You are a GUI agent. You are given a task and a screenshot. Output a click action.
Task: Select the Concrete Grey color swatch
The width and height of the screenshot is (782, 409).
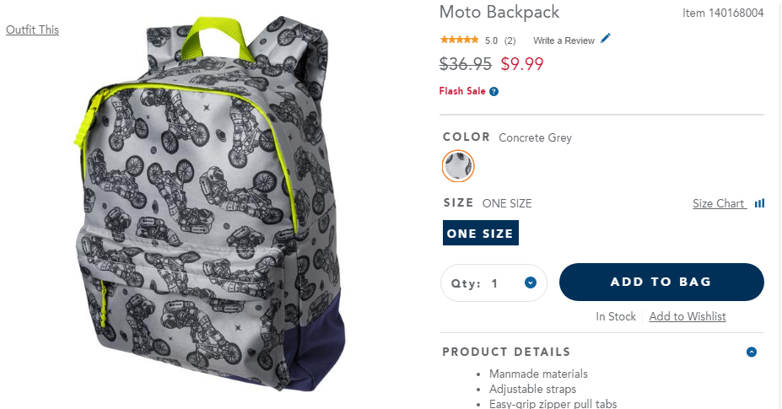(458, 166)
